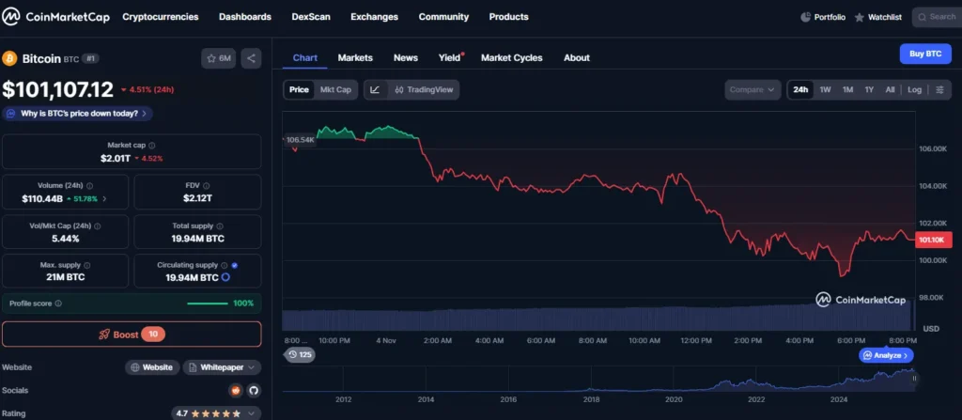Click the Buy BTC button

(924, 54)
